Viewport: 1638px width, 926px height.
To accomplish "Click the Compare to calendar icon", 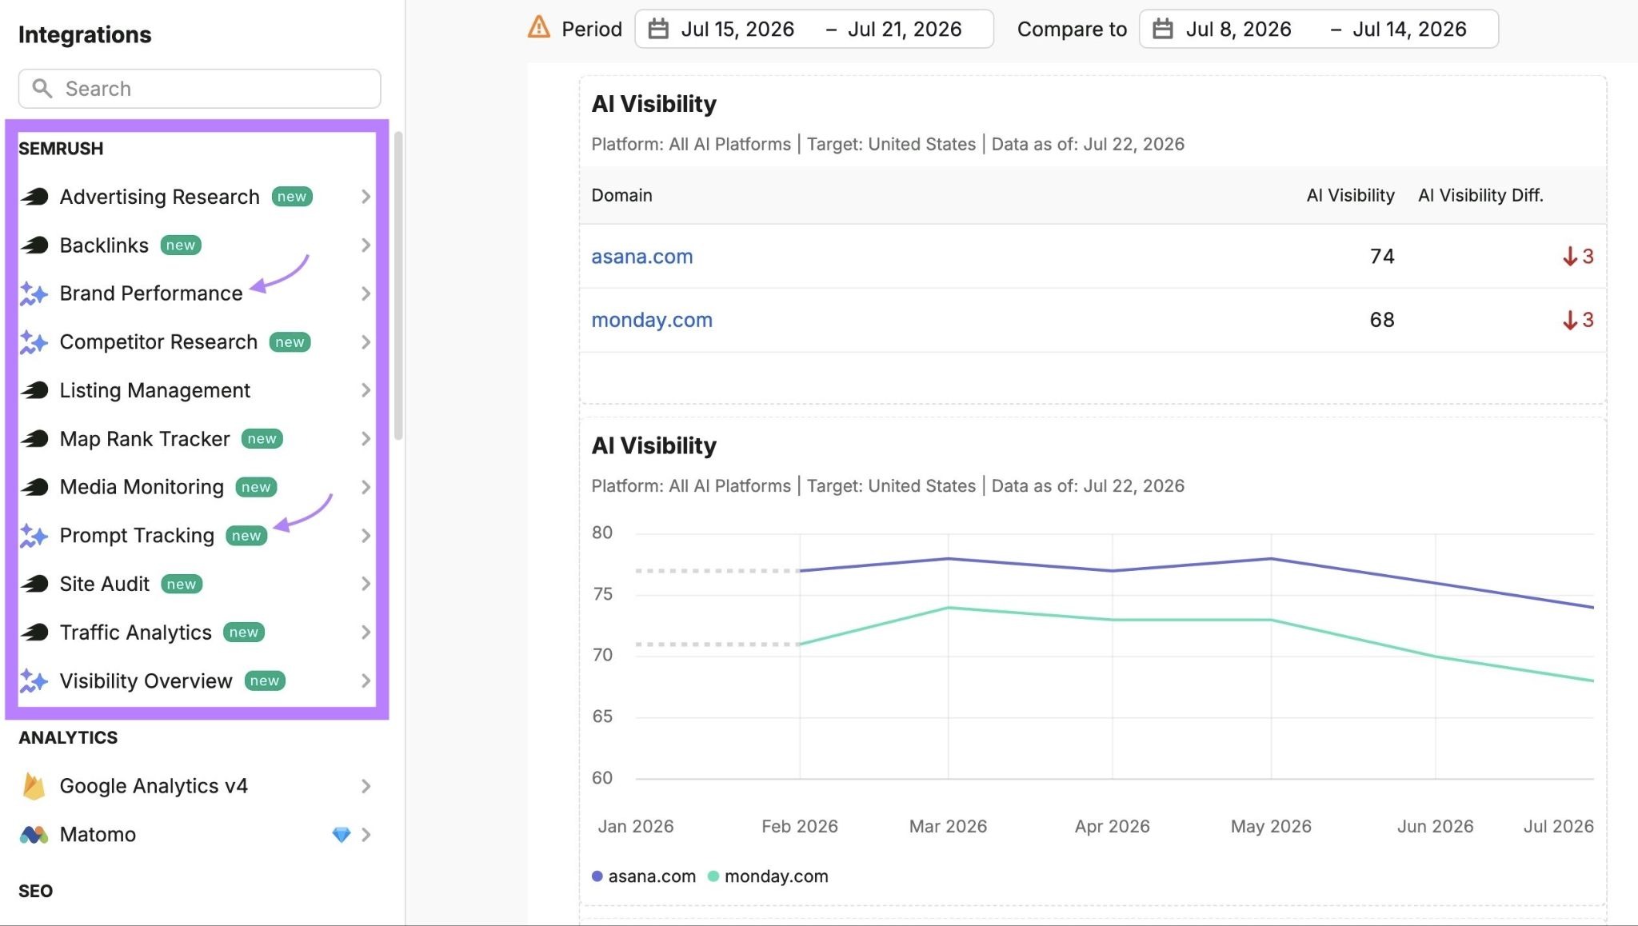I will pos(1163,30).
